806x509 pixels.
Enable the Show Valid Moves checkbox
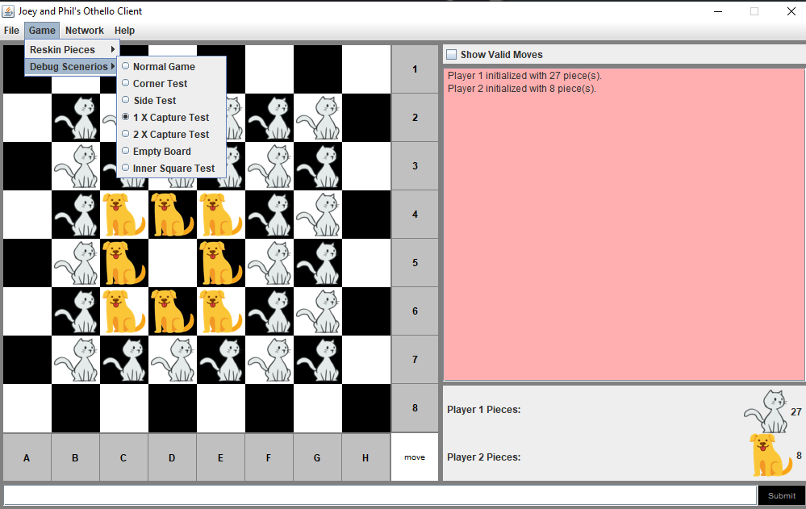click(x=451, y=53)
